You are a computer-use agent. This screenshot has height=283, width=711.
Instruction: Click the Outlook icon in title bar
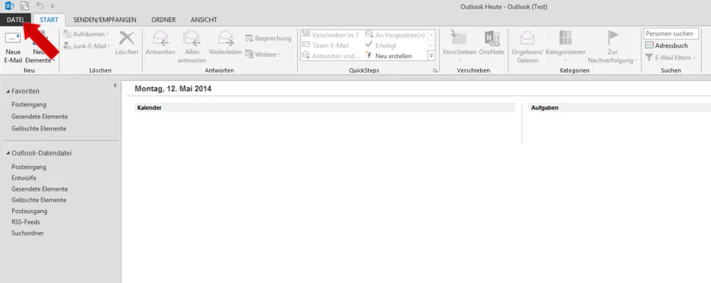(9, 6)
